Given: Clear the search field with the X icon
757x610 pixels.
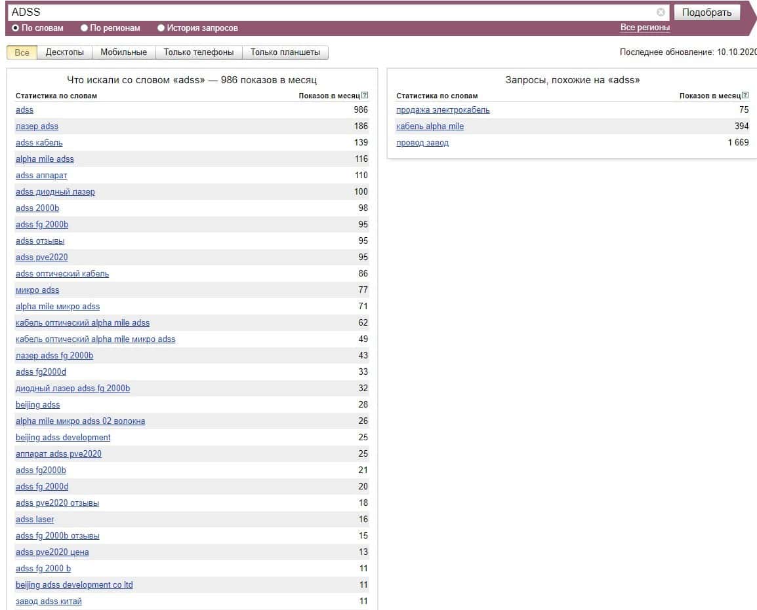Looking at the screenshot, I should coord(661,12).
